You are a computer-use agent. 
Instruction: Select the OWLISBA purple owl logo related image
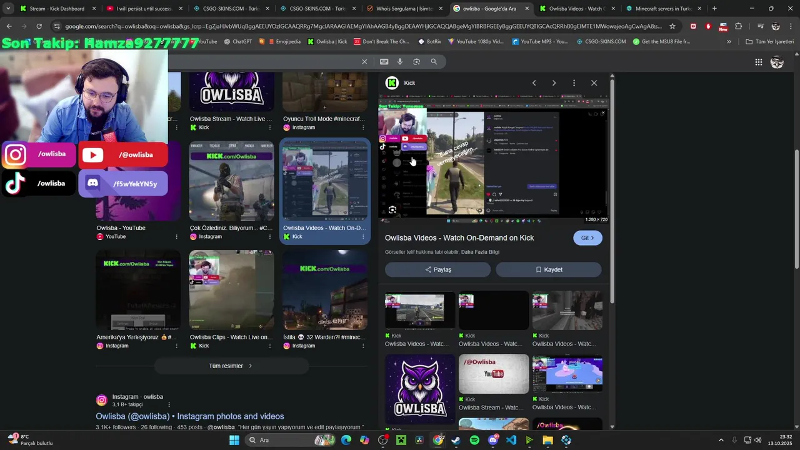pos(420,389)
